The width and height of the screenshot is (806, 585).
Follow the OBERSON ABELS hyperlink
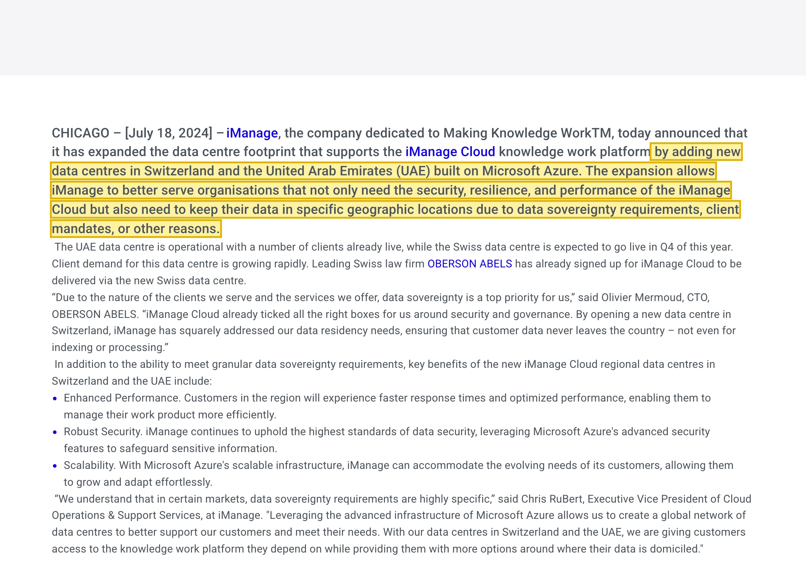click(x=469, y=264)
